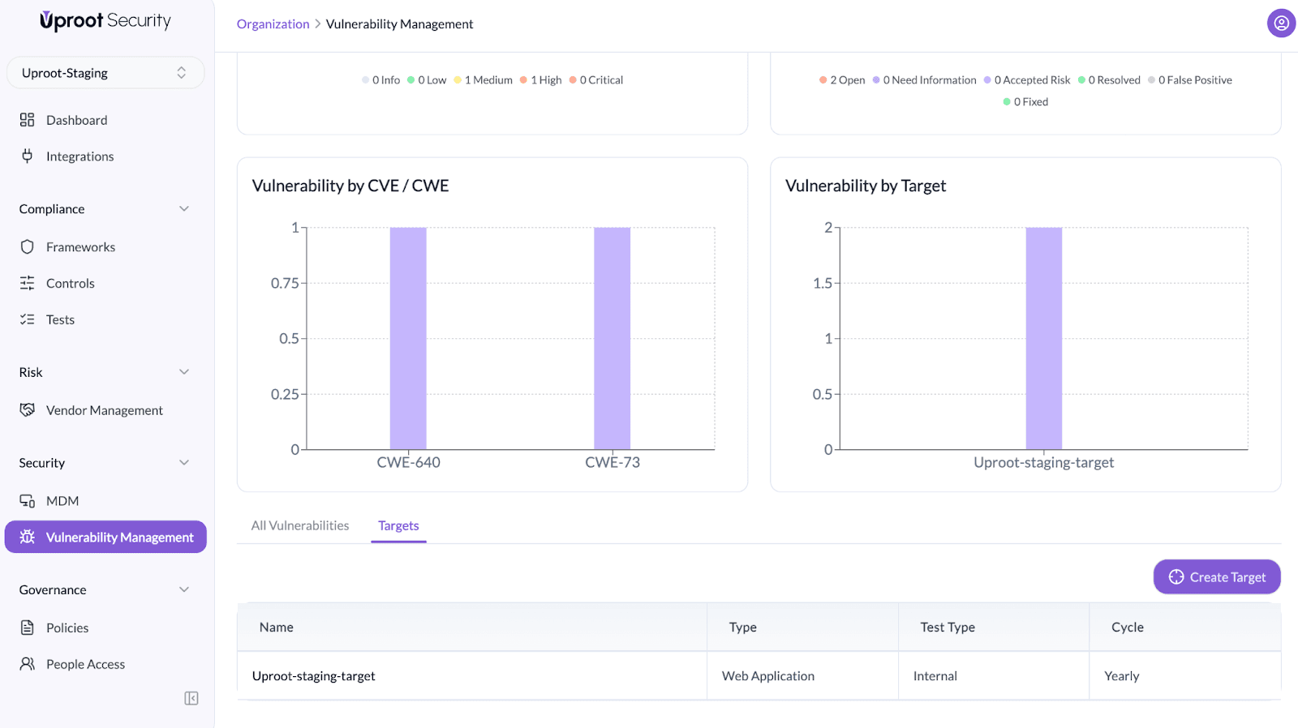The width and height of the screenshot is (1298, 728).
Task: Select the Vulnerability Management menu item
Action: coord(105,537)
